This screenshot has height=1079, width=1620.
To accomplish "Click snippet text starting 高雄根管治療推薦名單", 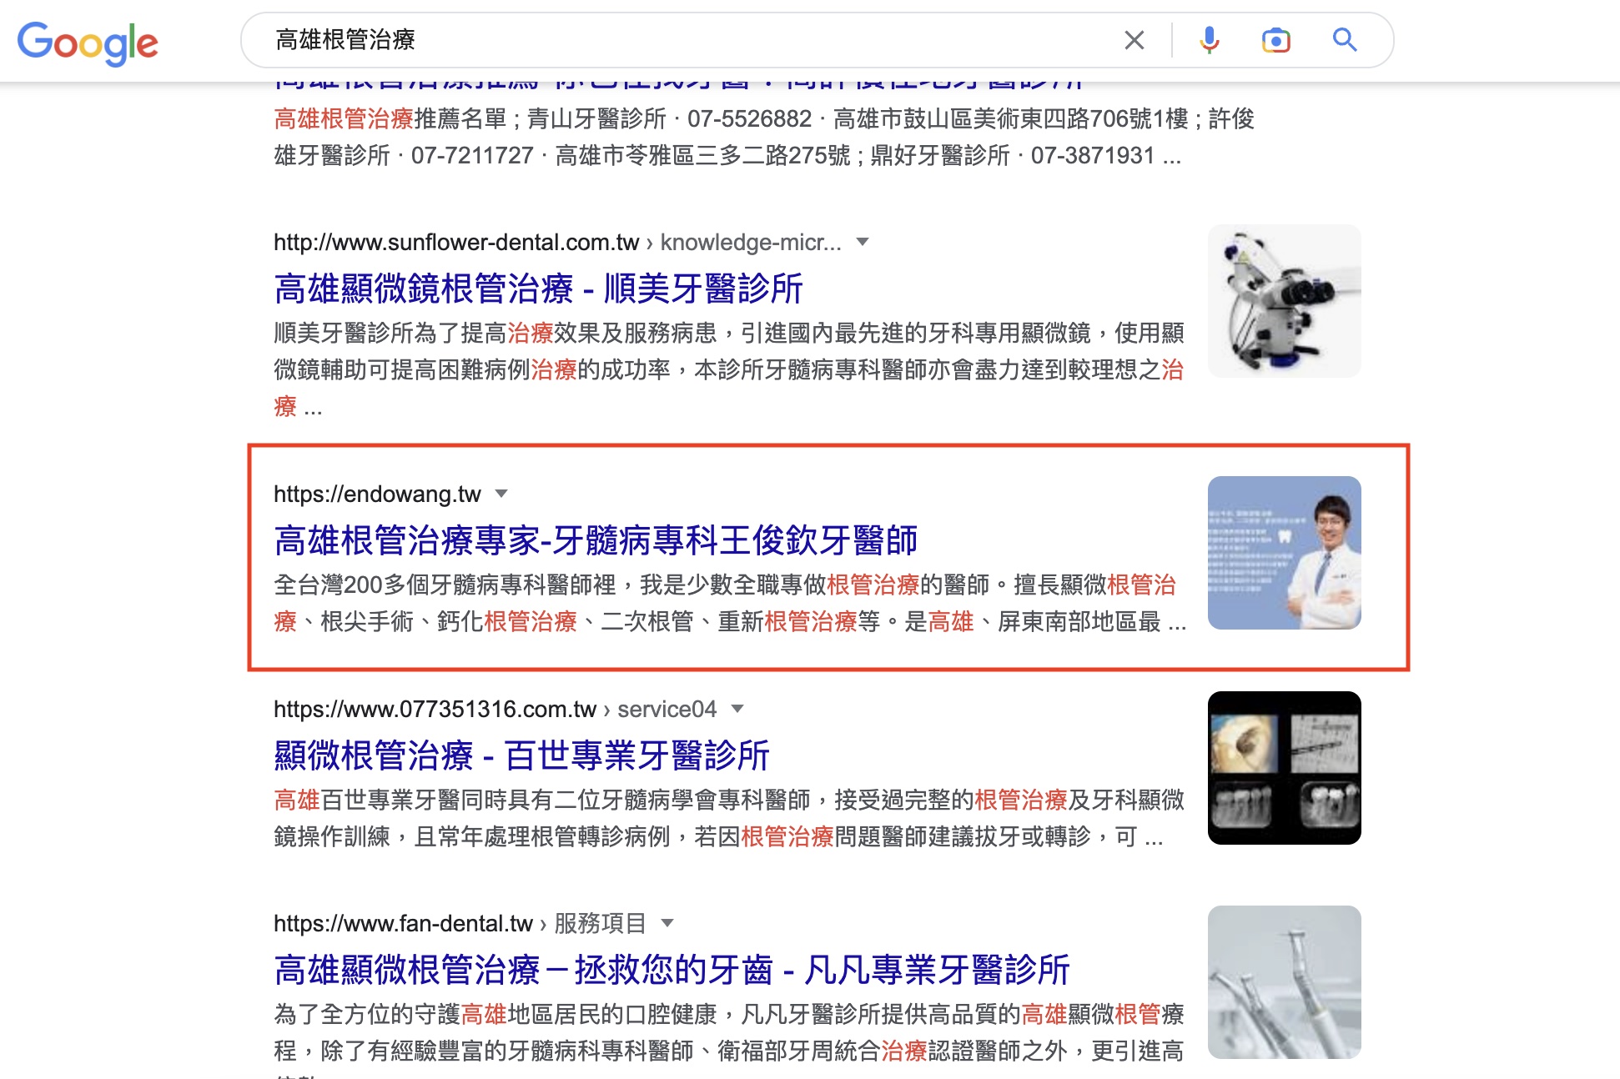I will pos(764,137).
